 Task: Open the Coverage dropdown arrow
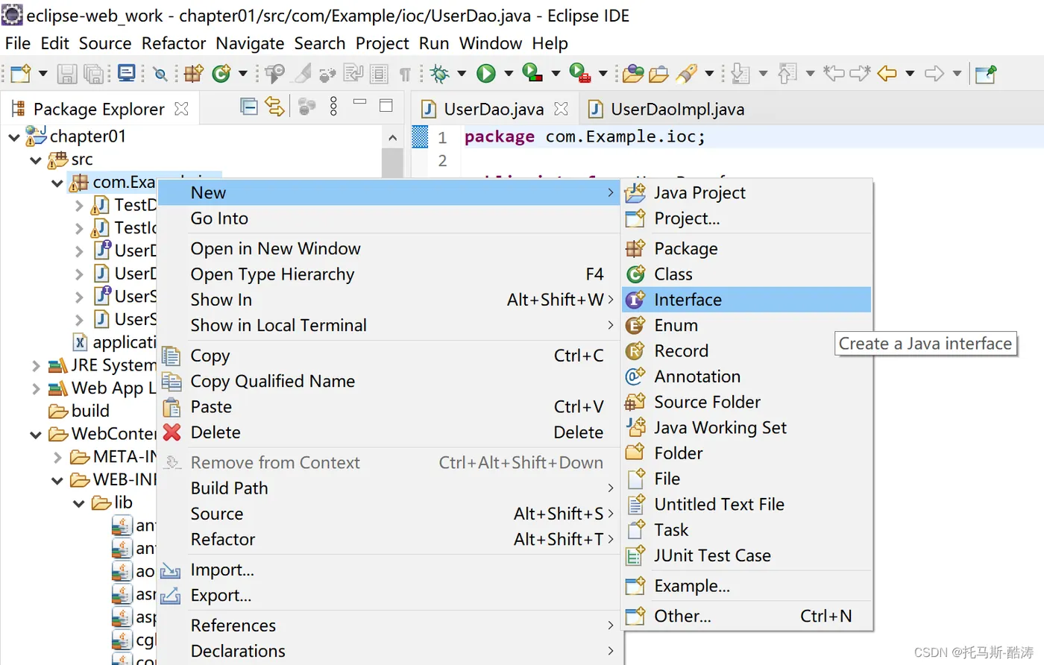coord(556,73)
